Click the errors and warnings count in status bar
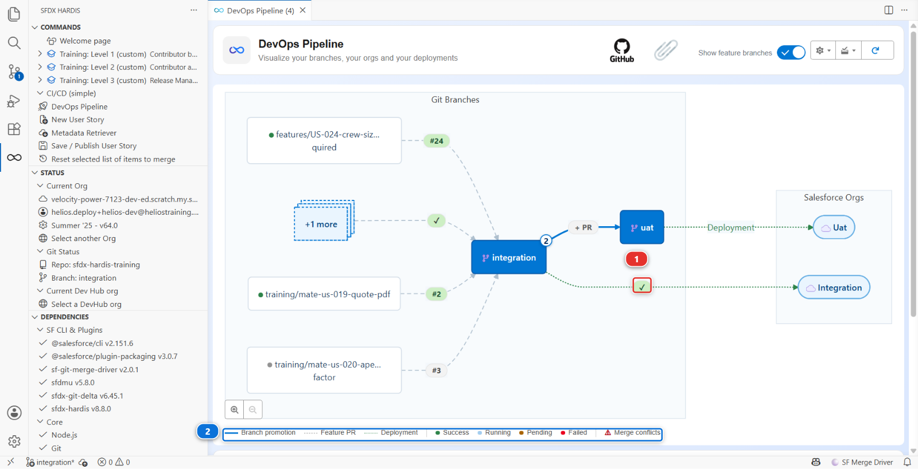 click(x=114, y=462)
